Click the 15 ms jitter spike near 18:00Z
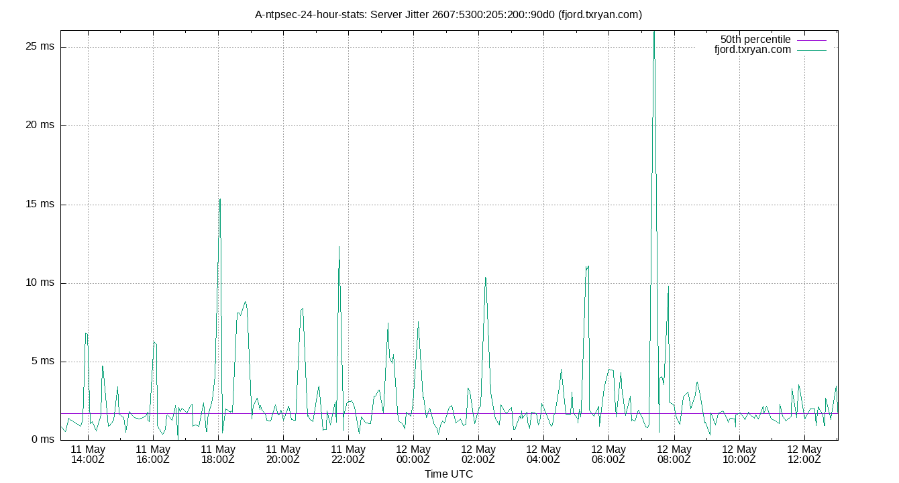The height and width of the screenshot is (483, 899). (219, 199)
